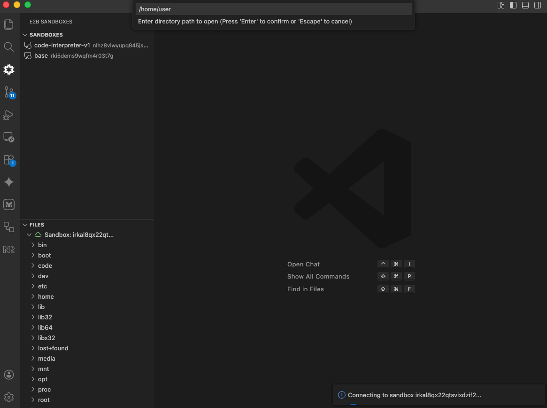Click the sandbox ID rki5dems9wqfm4r03t7g

pyautogui.click(x=82, y=56)
